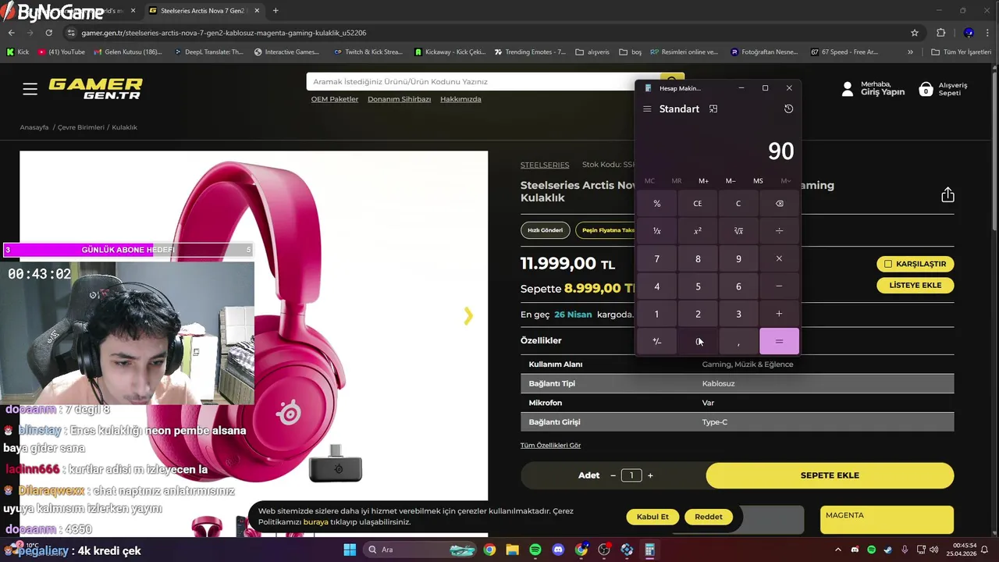Viewport: 999px width, 562px height.
Task: Decline cookies with Reddet
Action: pyautogui.click(x=709, y=517)
